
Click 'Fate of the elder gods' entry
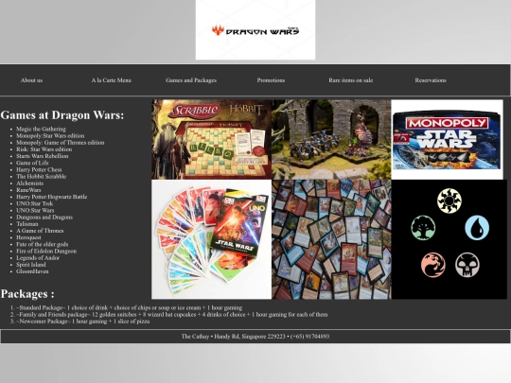point(43,244)
